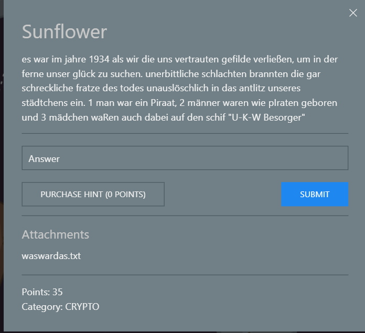The height and width of the screenshot is (333, 365).
Task: Submit the challenge answer
Action: tap(315, 194)
